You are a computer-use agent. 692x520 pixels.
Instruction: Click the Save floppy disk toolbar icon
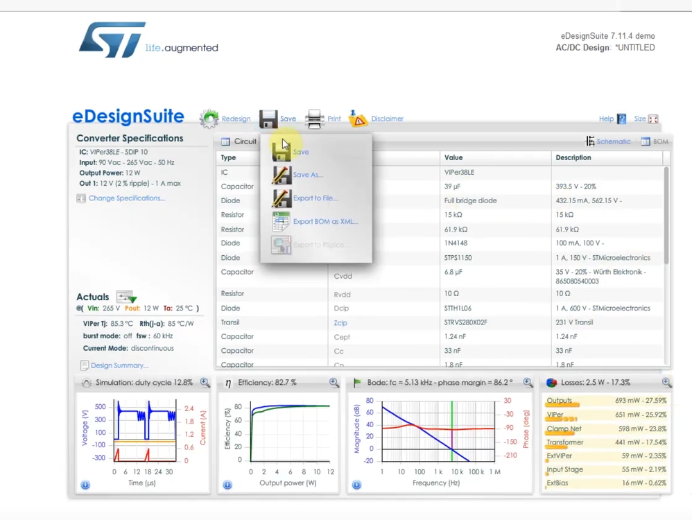(x=268, y=119)
